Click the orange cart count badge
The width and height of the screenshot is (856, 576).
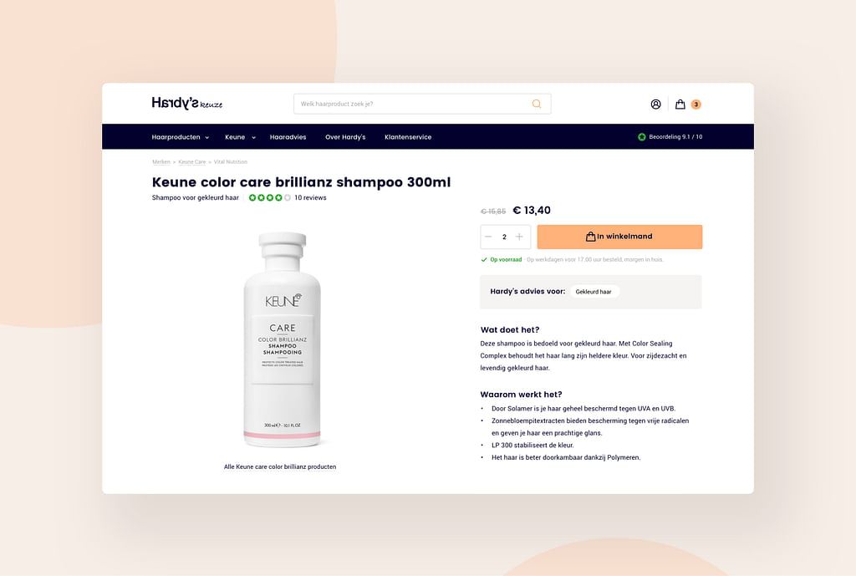(x=696, y=104)
